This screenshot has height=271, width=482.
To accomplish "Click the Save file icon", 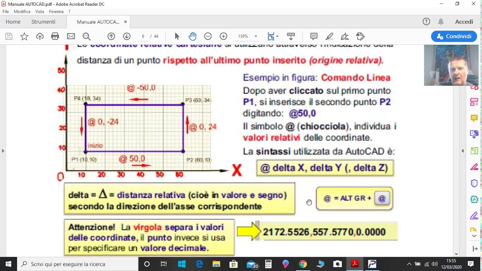I will point(9,37).
